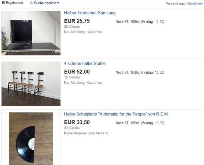The image size is (204, 165).
Task: Open the 4 schöne halbe Stühle listing
Action: (x=85, y=64)
